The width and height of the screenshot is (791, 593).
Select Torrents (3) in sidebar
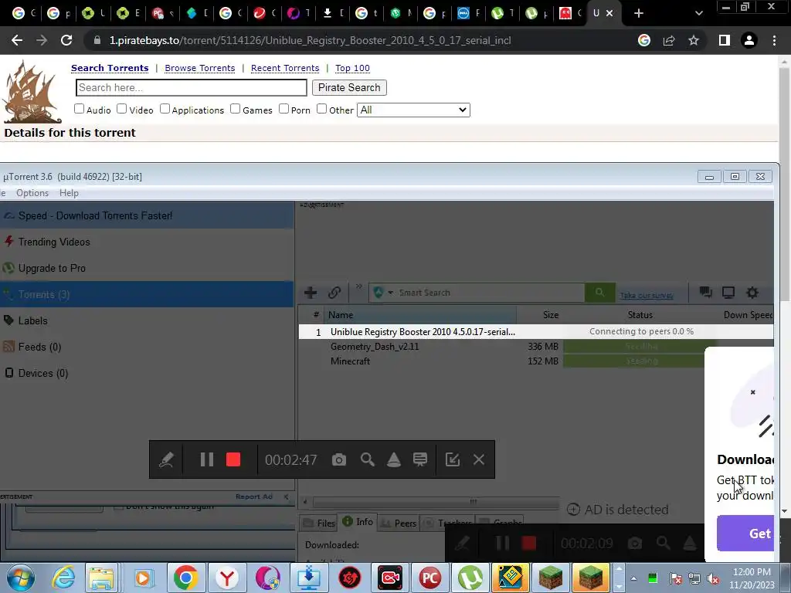click(x=146, y=294)
